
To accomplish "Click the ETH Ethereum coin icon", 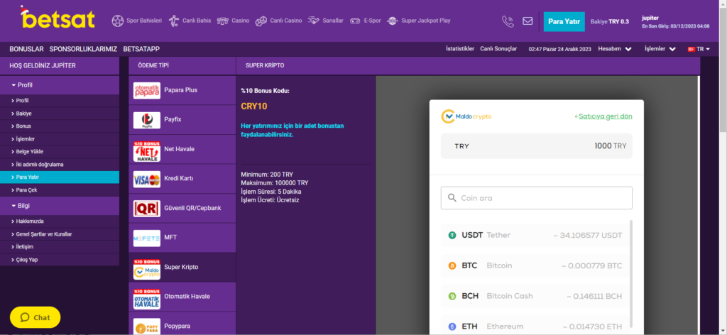I will (452, 326).
